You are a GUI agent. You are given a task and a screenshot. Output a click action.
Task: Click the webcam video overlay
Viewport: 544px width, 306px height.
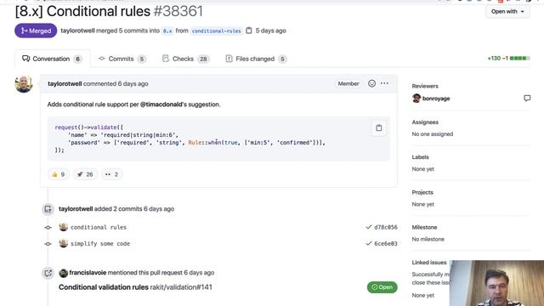pos(496,283)
